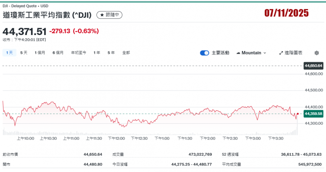Image resolution: width=326 pixels, height=172 pixels.
Task: Select the 1年 range option
Action: (97, 53)
